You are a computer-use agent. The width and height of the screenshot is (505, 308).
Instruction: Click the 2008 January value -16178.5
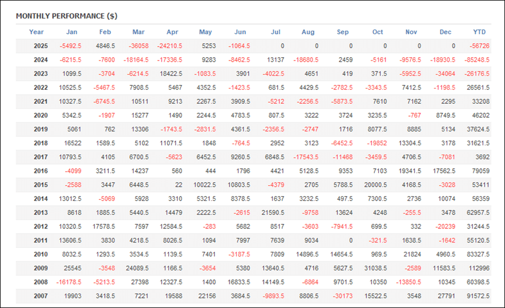coord(68,282)
